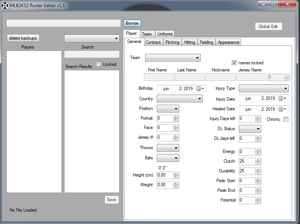Increase the Potential spinner value

point(258,199)
